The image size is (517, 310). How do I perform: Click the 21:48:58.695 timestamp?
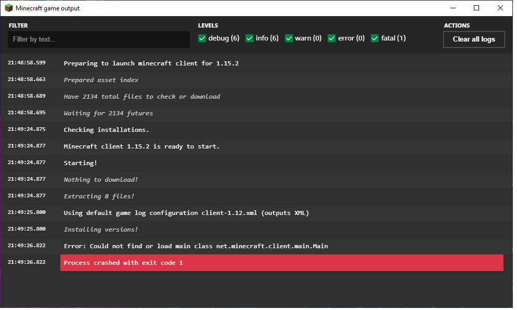pos(27,113)
